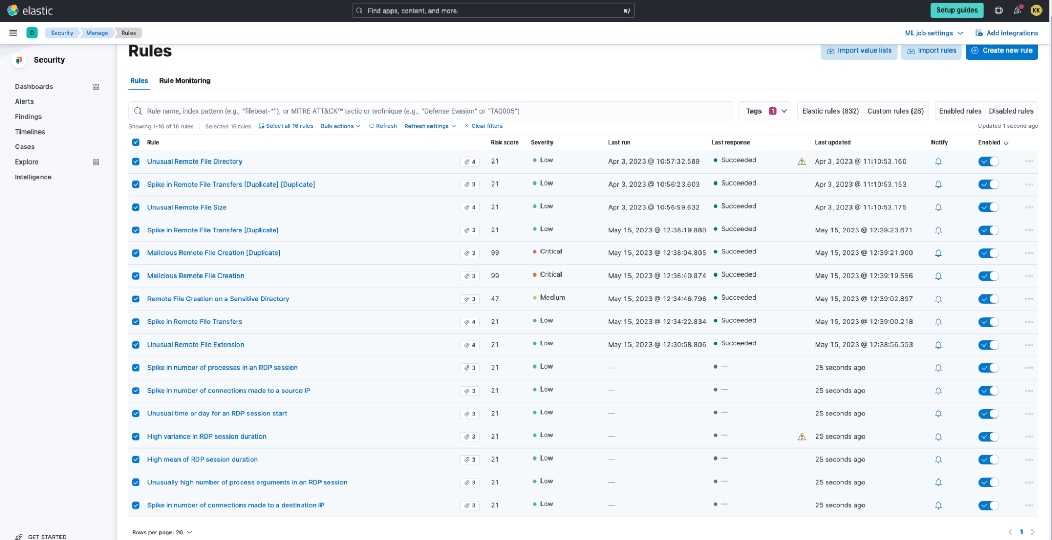
Task: Click the global Find apps search bar
Action: [493, 11]
